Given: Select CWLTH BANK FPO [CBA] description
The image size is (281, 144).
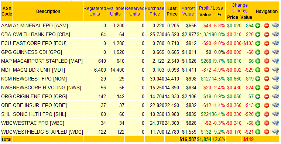Looking at the screenshot, I should pos(41,34).
